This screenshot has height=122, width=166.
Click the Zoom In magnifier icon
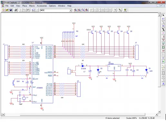pos(75,10)
